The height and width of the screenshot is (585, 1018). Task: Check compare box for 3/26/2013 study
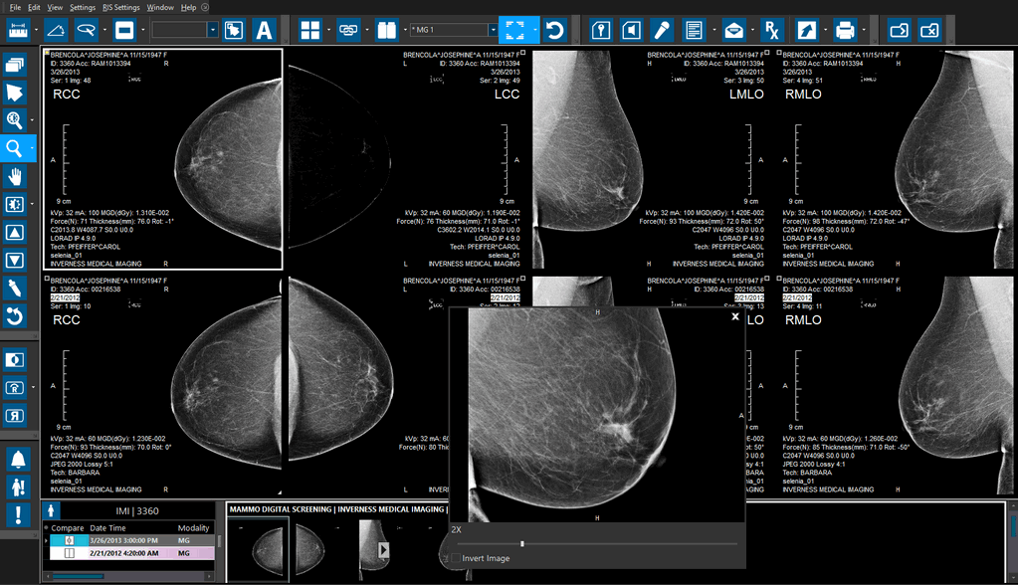coord(70,540)
